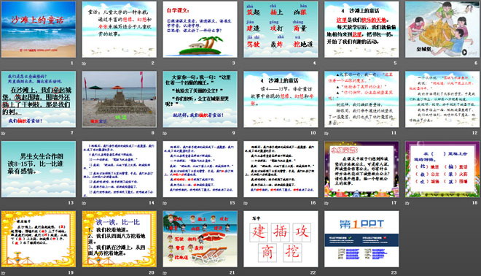The image size is (481, 276).
Task: Click slide number label 23
Action: click(394, 272)
